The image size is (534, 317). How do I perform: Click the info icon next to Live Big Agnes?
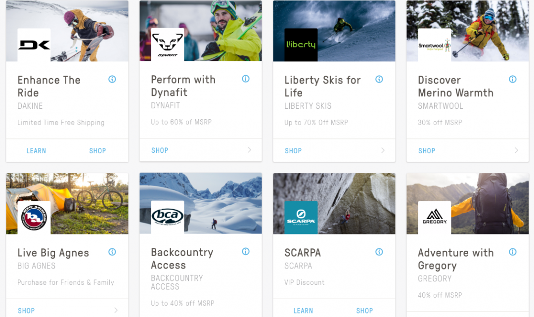point(112,252)
